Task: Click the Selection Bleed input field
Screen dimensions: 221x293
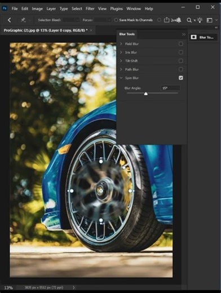Action: (x=69, y=20)
